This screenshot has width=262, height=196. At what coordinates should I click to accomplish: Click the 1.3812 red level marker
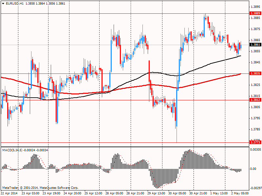255,100
